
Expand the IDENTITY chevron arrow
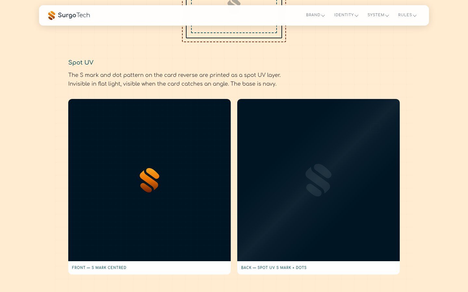click(x=357, y=16)
